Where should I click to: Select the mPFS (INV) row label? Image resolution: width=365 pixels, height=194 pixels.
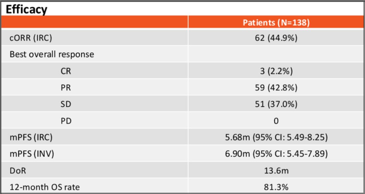pyautogui.click(x=32, y=154)
